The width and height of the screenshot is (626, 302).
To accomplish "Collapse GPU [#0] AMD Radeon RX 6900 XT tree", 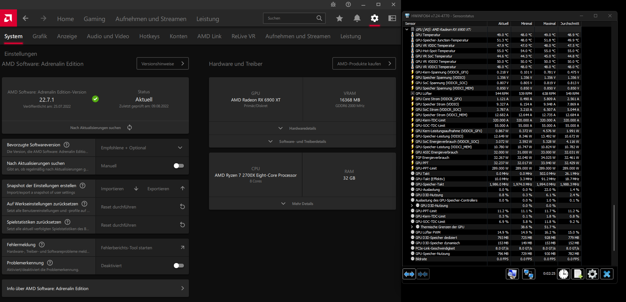I will (407, 30).
